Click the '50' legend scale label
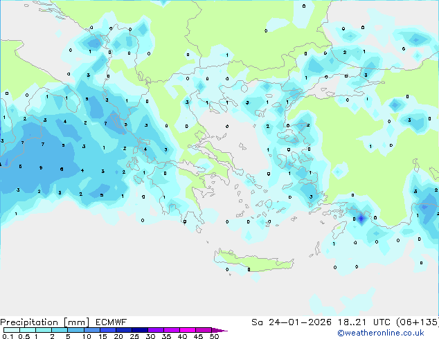 coord(214,336)
